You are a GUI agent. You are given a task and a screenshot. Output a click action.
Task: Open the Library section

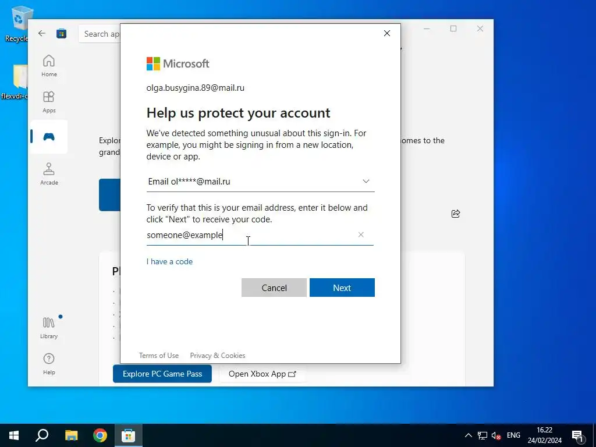point(49,328)
